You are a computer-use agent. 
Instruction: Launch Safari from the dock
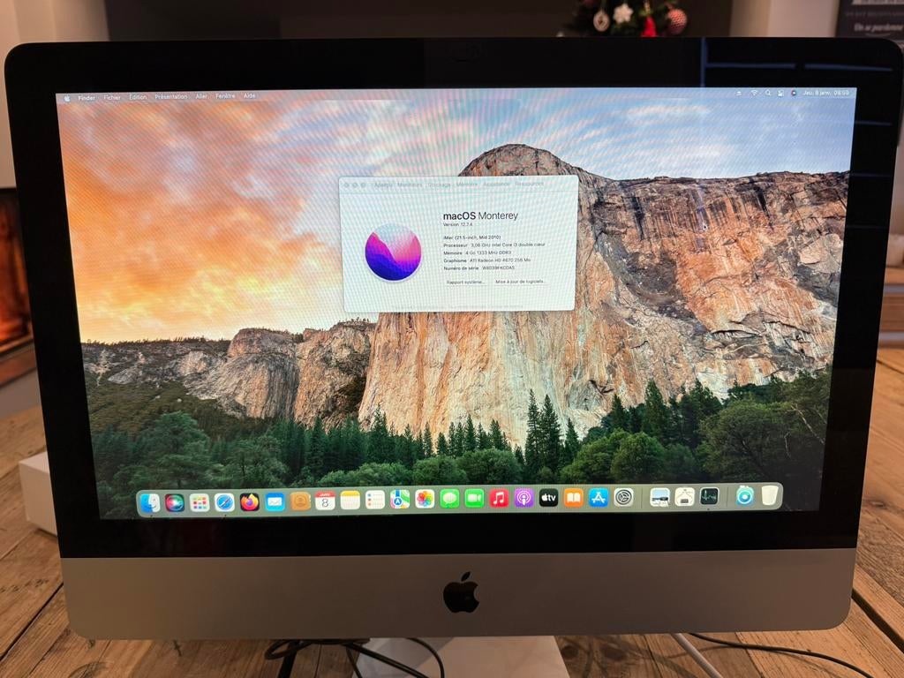224,502
